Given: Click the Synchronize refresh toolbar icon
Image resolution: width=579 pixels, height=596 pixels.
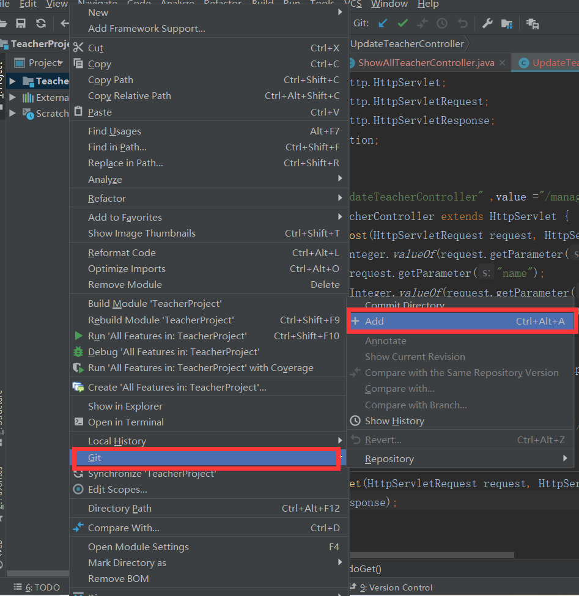Looking at the screenshot, I should [41, 24].
